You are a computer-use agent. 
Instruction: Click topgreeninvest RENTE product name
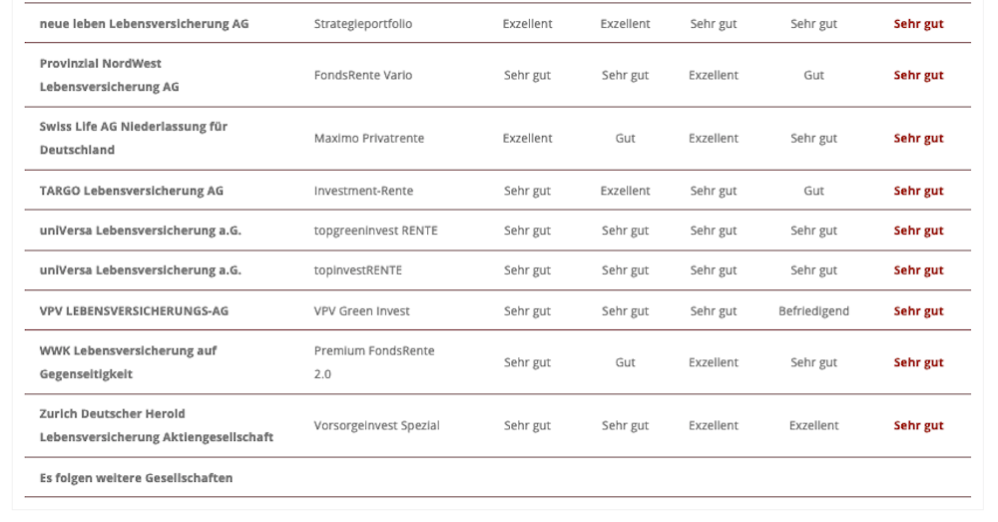375,231
